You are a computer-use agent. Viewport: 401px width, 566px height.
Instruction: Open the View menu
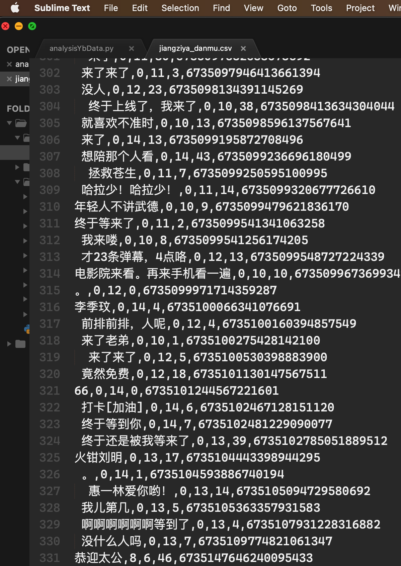pos(253,8)
